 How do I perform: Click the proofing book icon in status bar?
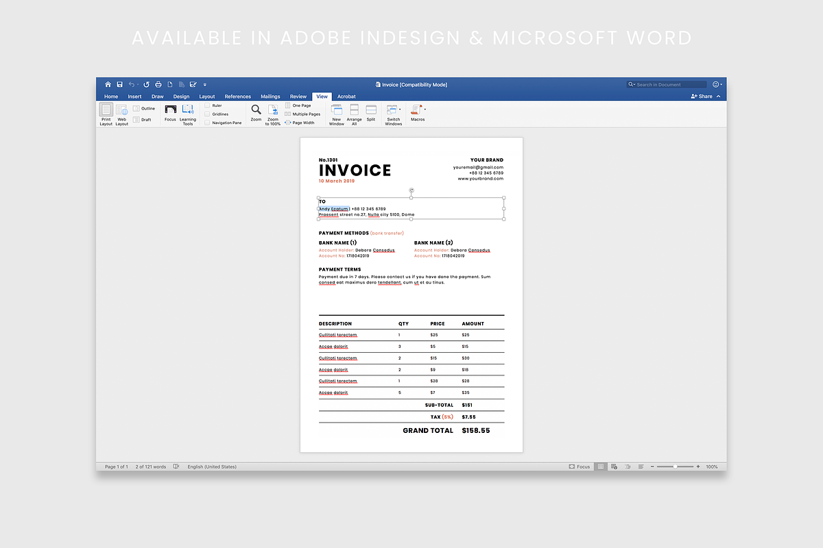[176, 466]
